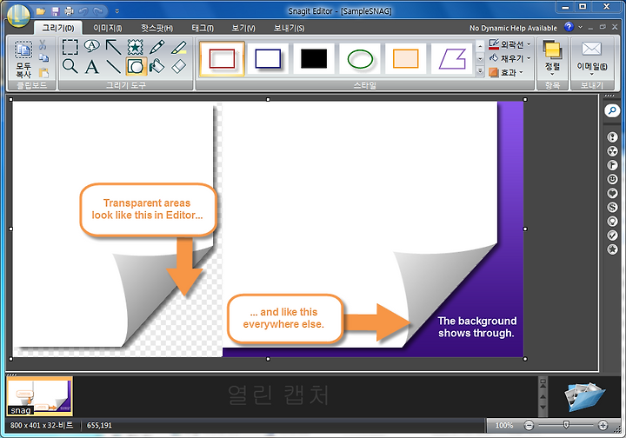Viewport: 626px width, 438px height.
Task: Open the Snagit application orb menu
Action: point(18,17)
